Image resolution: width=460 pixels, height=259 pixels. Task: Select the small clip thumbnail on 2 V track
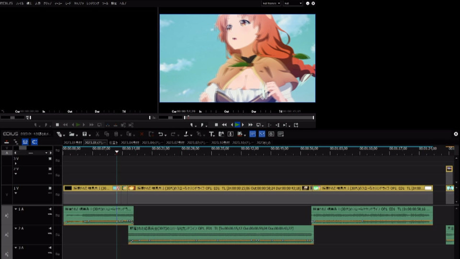pyautogui.click(x=449, y=169)
